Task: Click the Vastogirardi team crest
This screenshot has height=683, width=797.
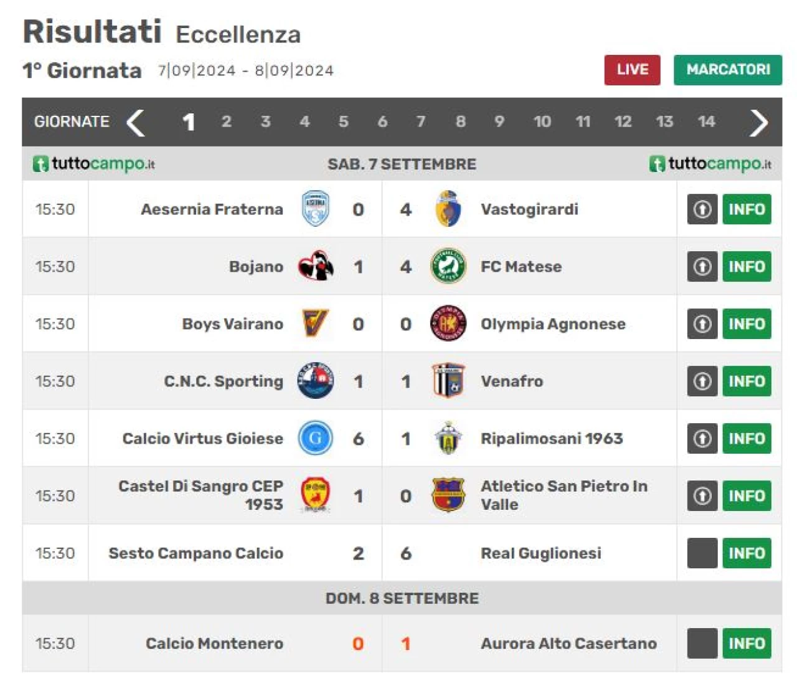Action: pos(448,209)
